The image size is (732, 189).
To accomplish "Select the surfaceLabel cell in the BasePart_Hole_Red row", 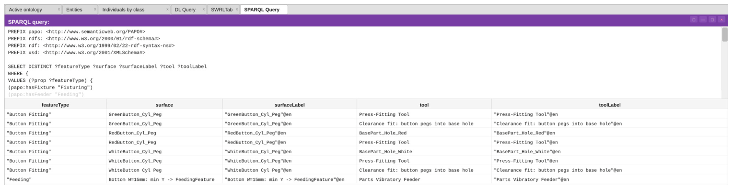I will click(290, 133).
